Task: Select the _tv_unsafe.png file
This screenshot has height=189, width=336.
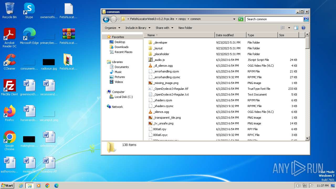Action: (163, 123)
